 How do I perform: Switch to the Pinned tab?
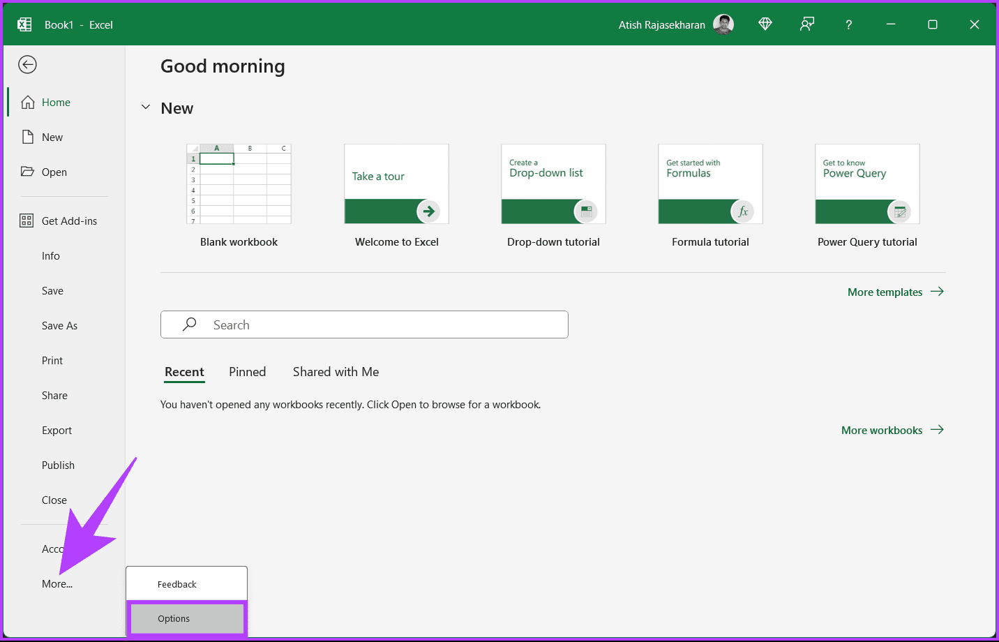pos(247,371)
